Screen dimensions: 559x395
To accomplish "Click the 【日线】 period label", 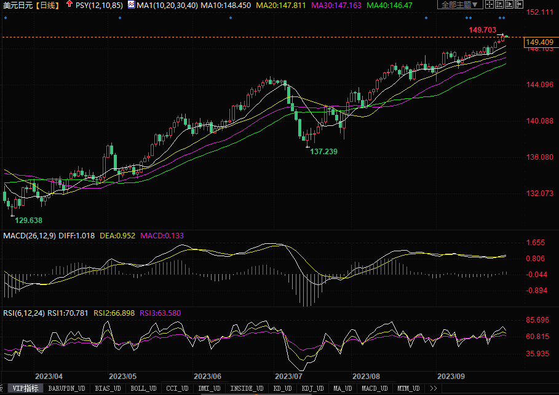I will coord(47,5).
